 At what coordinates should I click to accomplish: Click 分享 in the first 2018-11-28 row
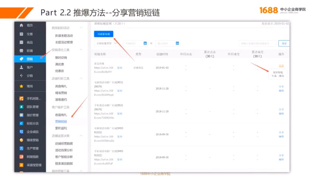point(281,86)
